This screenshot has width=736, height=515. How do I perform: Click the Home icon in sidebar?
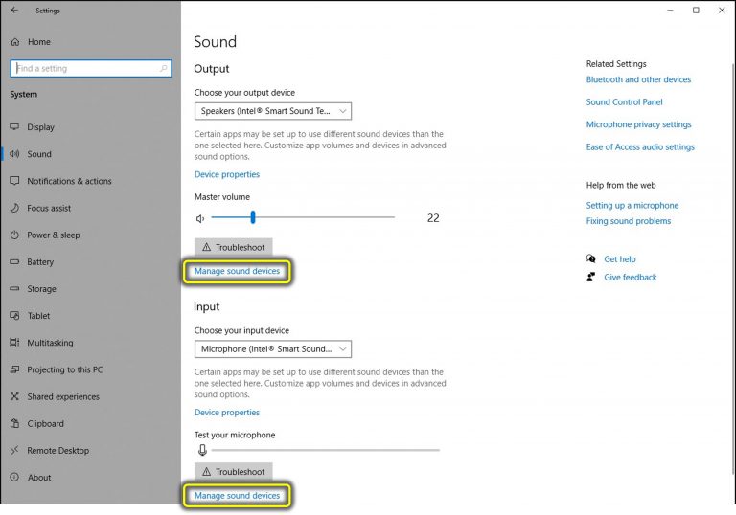(15, 42)
